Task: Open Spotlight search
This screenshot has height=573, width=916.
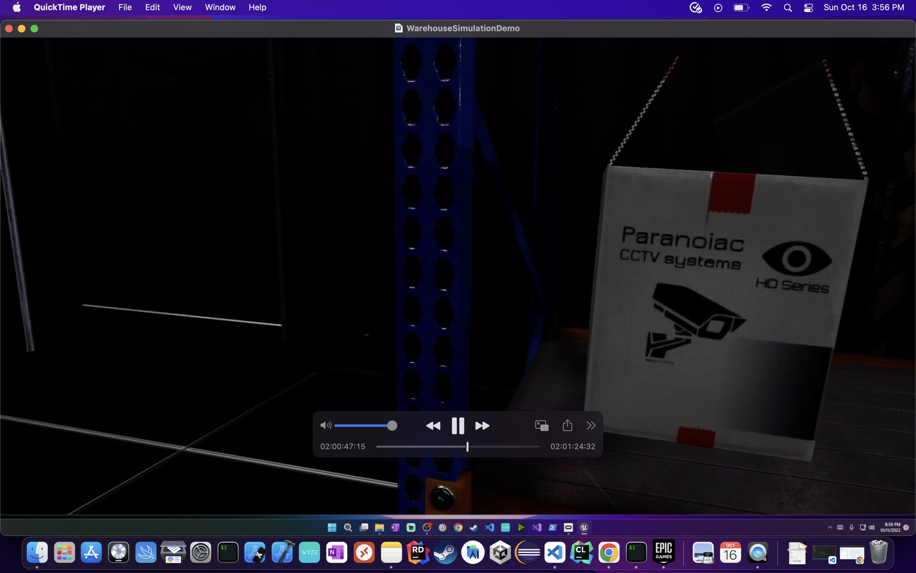Action: [x=788, y=8]
